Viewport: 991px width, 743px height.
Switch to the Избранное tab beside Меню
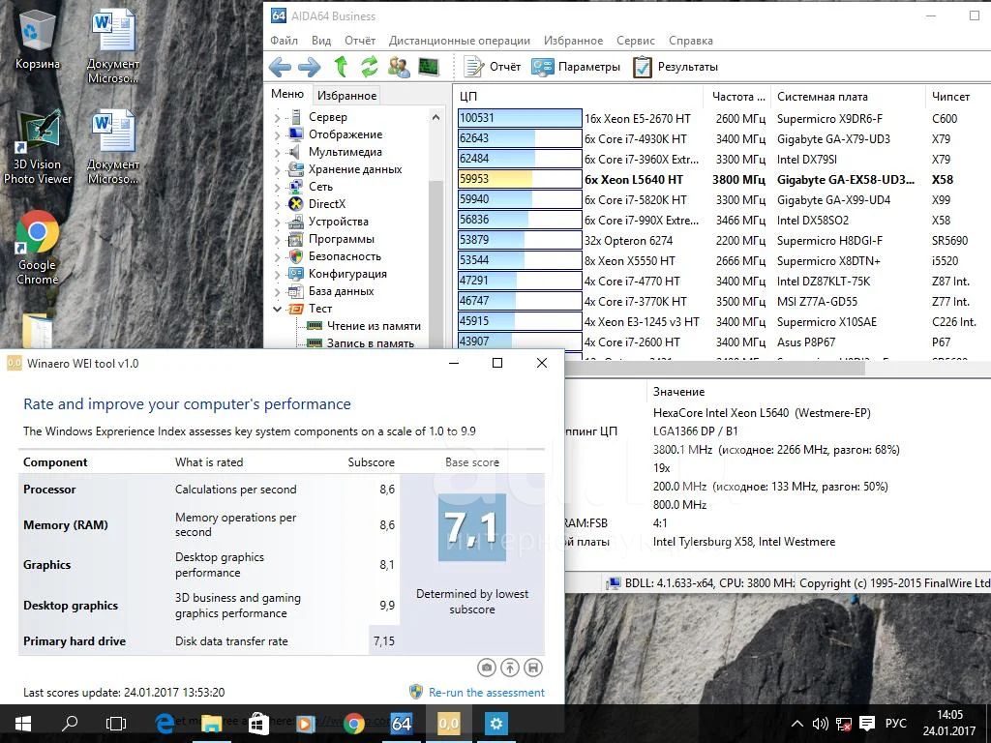pos(347,96)
